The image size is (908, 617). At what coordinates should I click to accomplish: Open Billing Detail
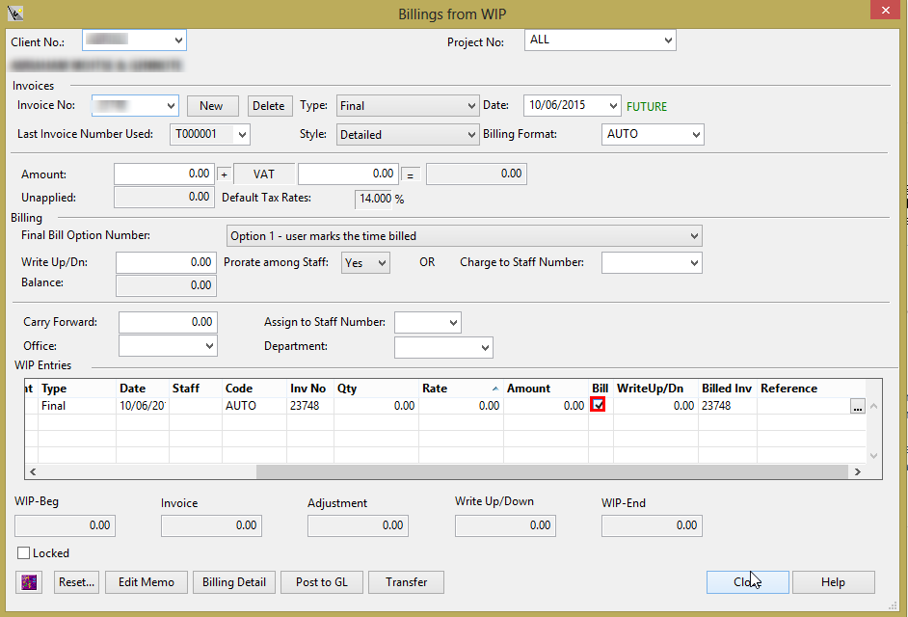(x=234, y=582)
